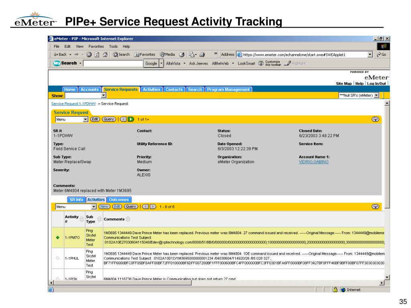Open the browser Home page icon

click(105, 55)
